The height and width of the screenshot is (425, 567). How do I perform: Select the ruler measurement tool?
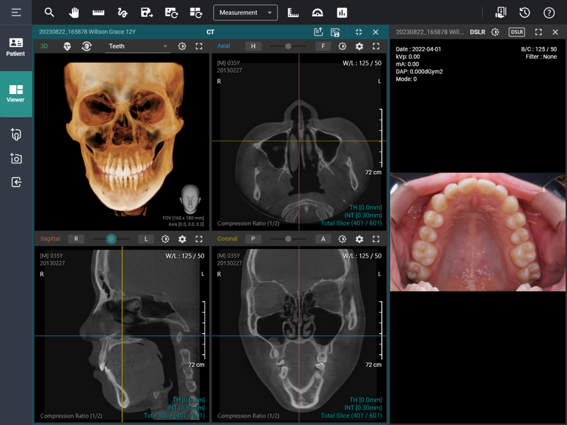(x=98, y=12)
